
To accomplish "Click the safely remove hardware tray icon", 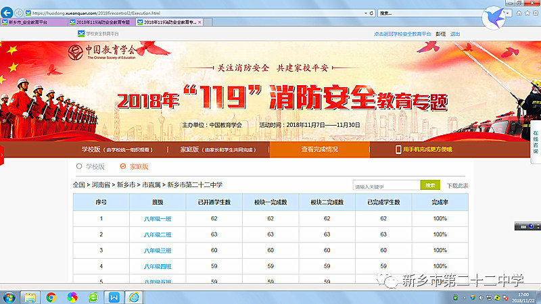I will (x=455, y=298).
